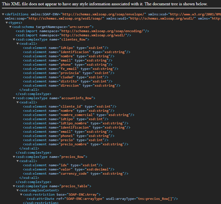Click the xmlns:soap namespace attribute
221x204 pixels.
[54, 18]
